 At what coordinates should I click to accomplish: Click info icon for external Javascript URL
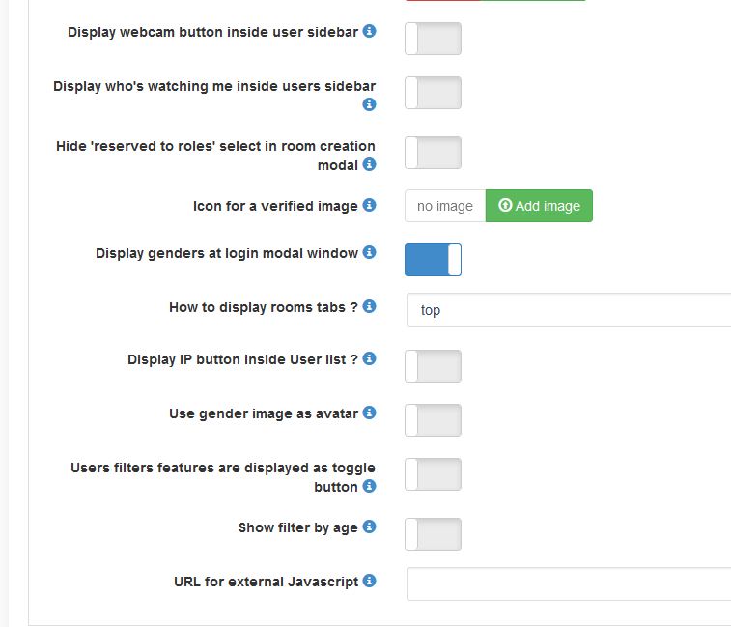coord(369,582)
